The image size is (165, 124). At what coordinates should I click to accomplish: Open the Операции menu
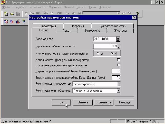(19, 7)
